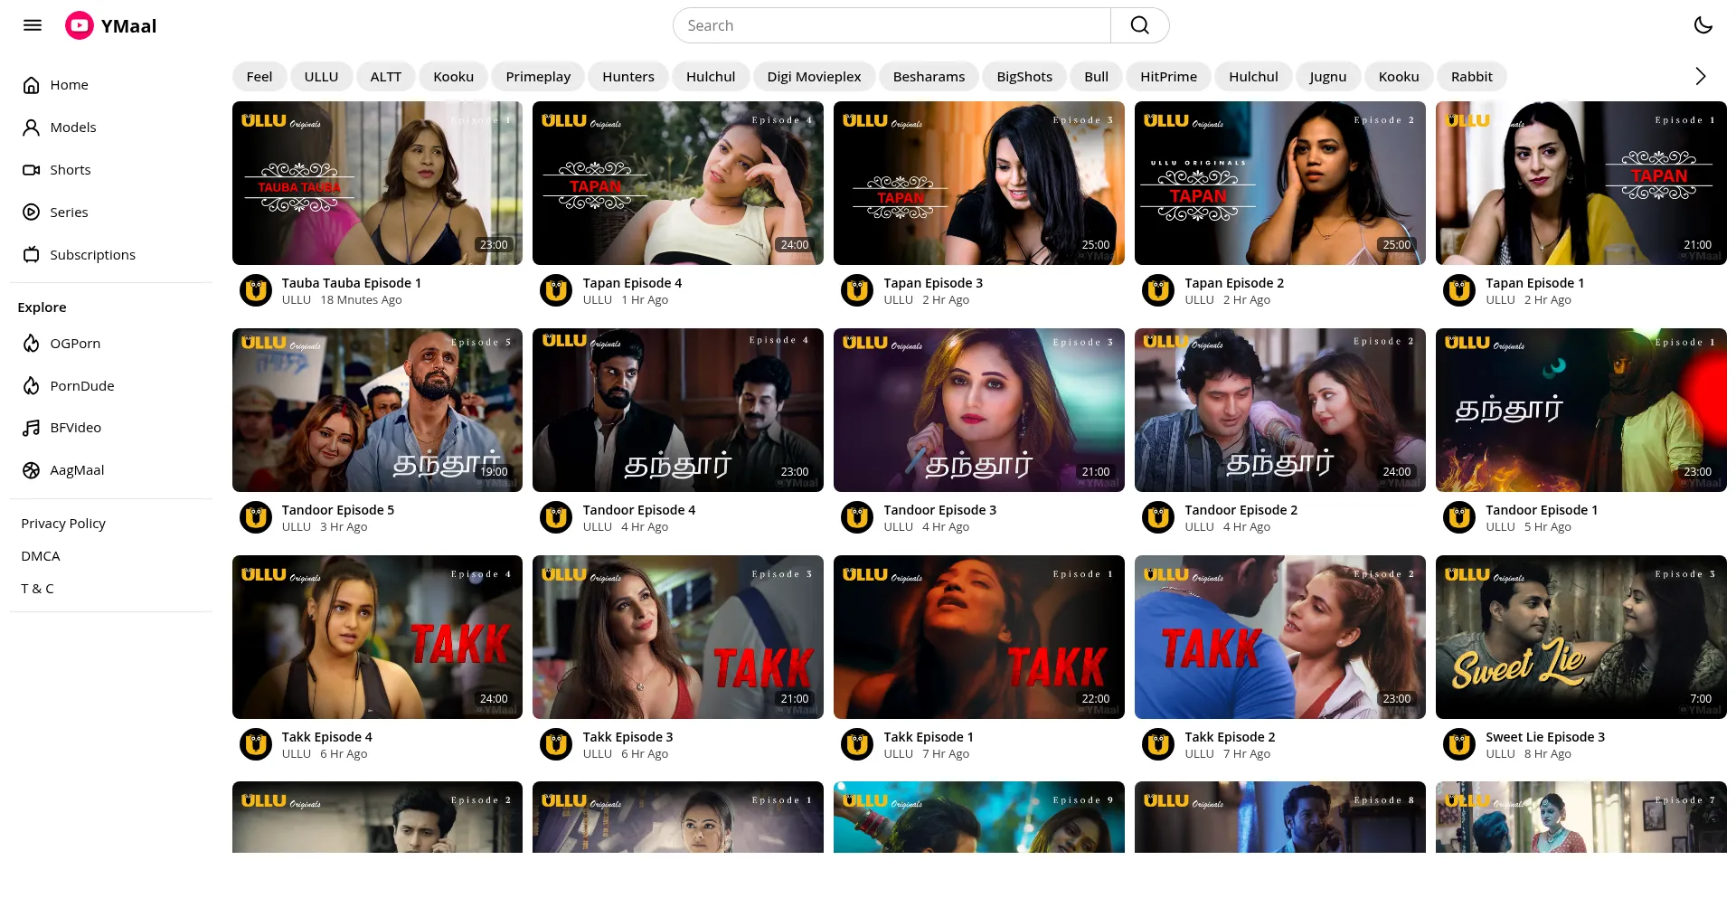Select the BigShots category chip
The image size is (1736, 898).
click(x=1024, y=77)
